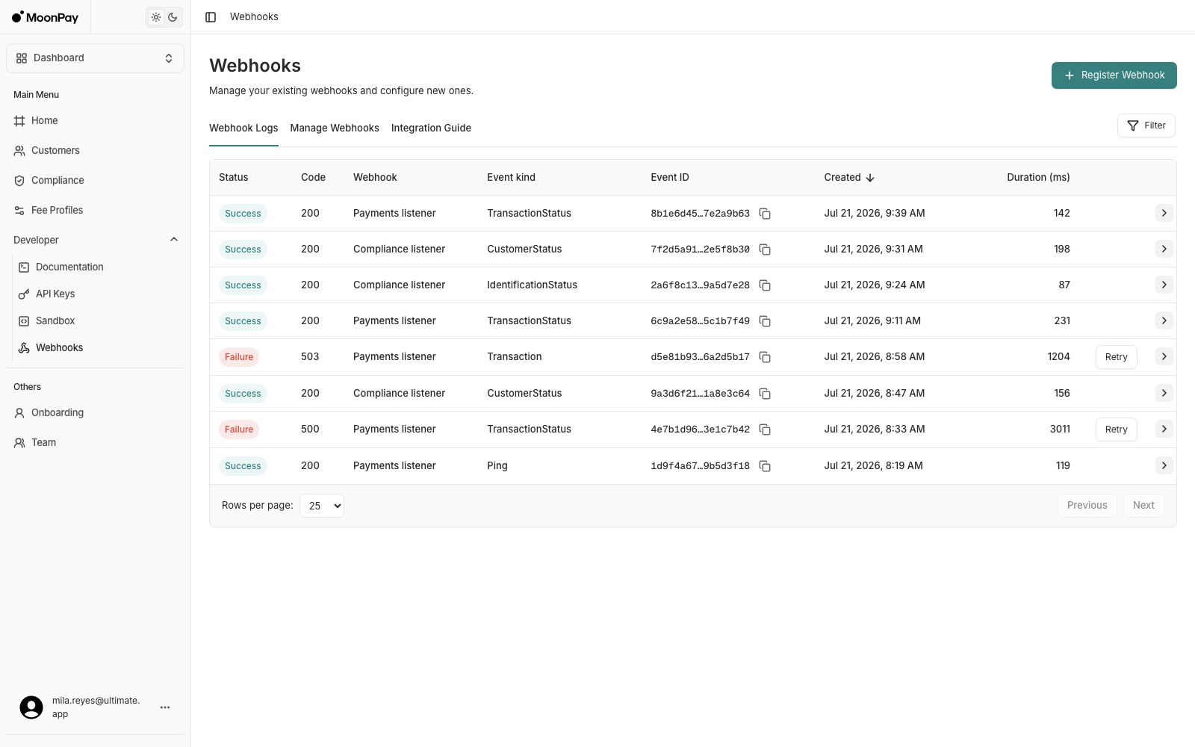
Task: Click duration value 3011
Action: (1060, 430)
